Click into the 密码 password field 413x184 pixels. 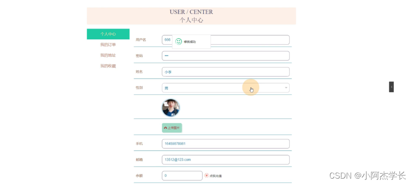tap(225, 56)
